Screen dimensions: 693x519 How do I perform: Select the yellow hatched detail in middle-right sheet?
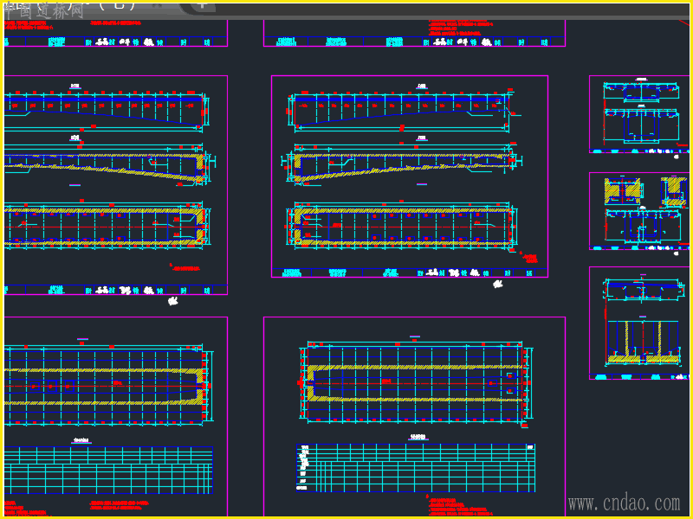(622, 190)
